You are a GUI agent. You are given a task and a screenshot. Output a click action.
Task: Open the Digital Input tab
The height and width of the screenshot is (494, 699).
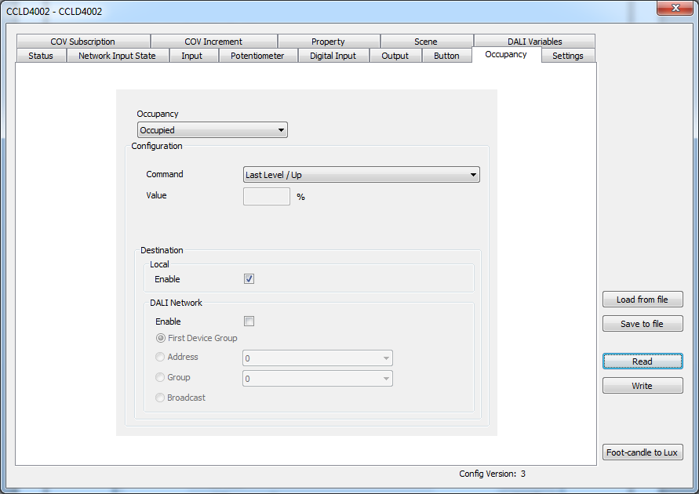[333, 56]
